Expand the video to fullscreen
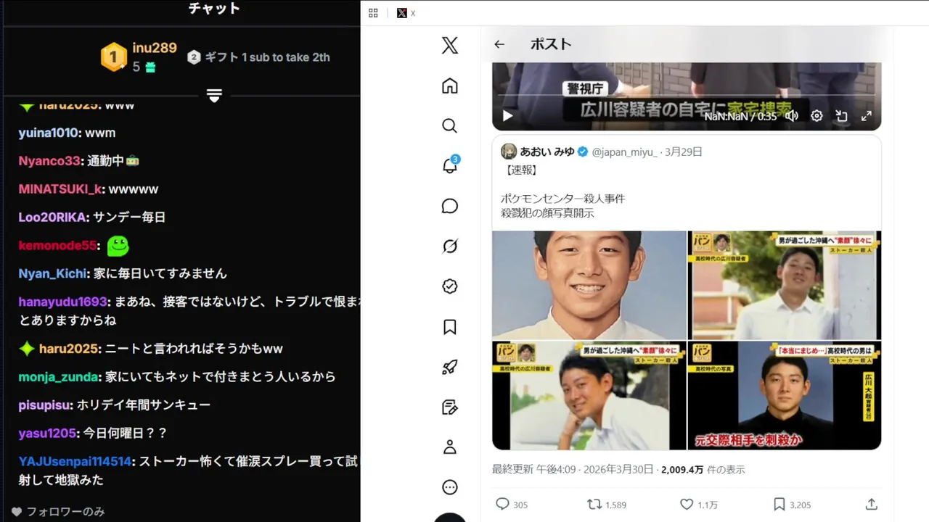The image size is (929, 522). pyautogui.click(x=866, y=116)
